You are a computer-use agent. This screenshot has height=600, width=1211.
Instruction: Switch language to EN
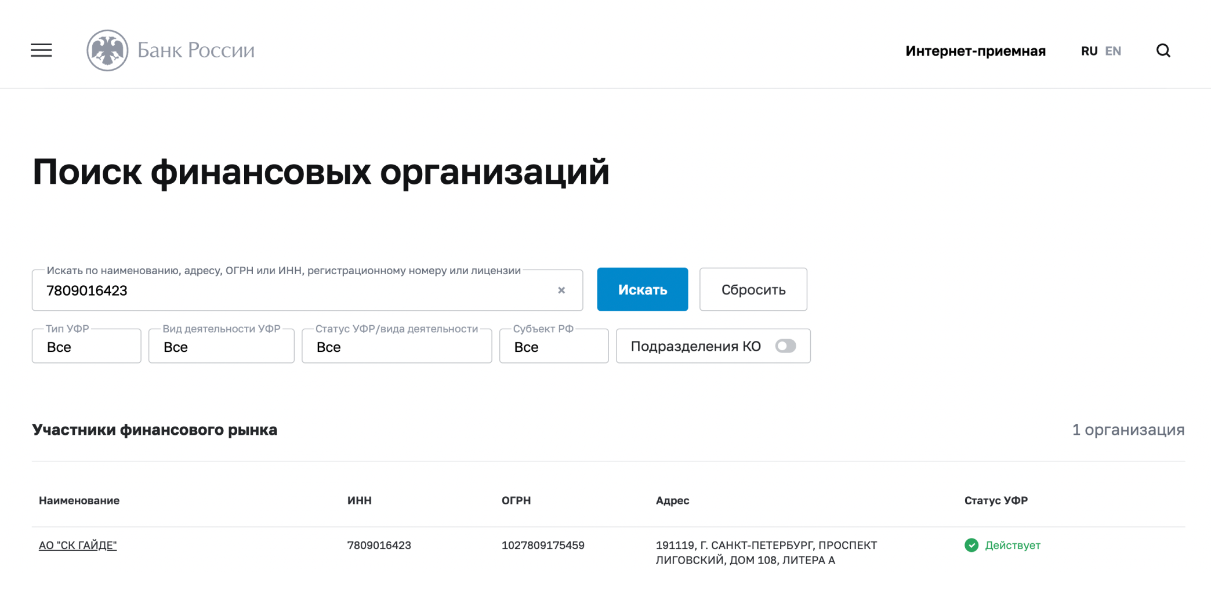tap(1113, 51)
